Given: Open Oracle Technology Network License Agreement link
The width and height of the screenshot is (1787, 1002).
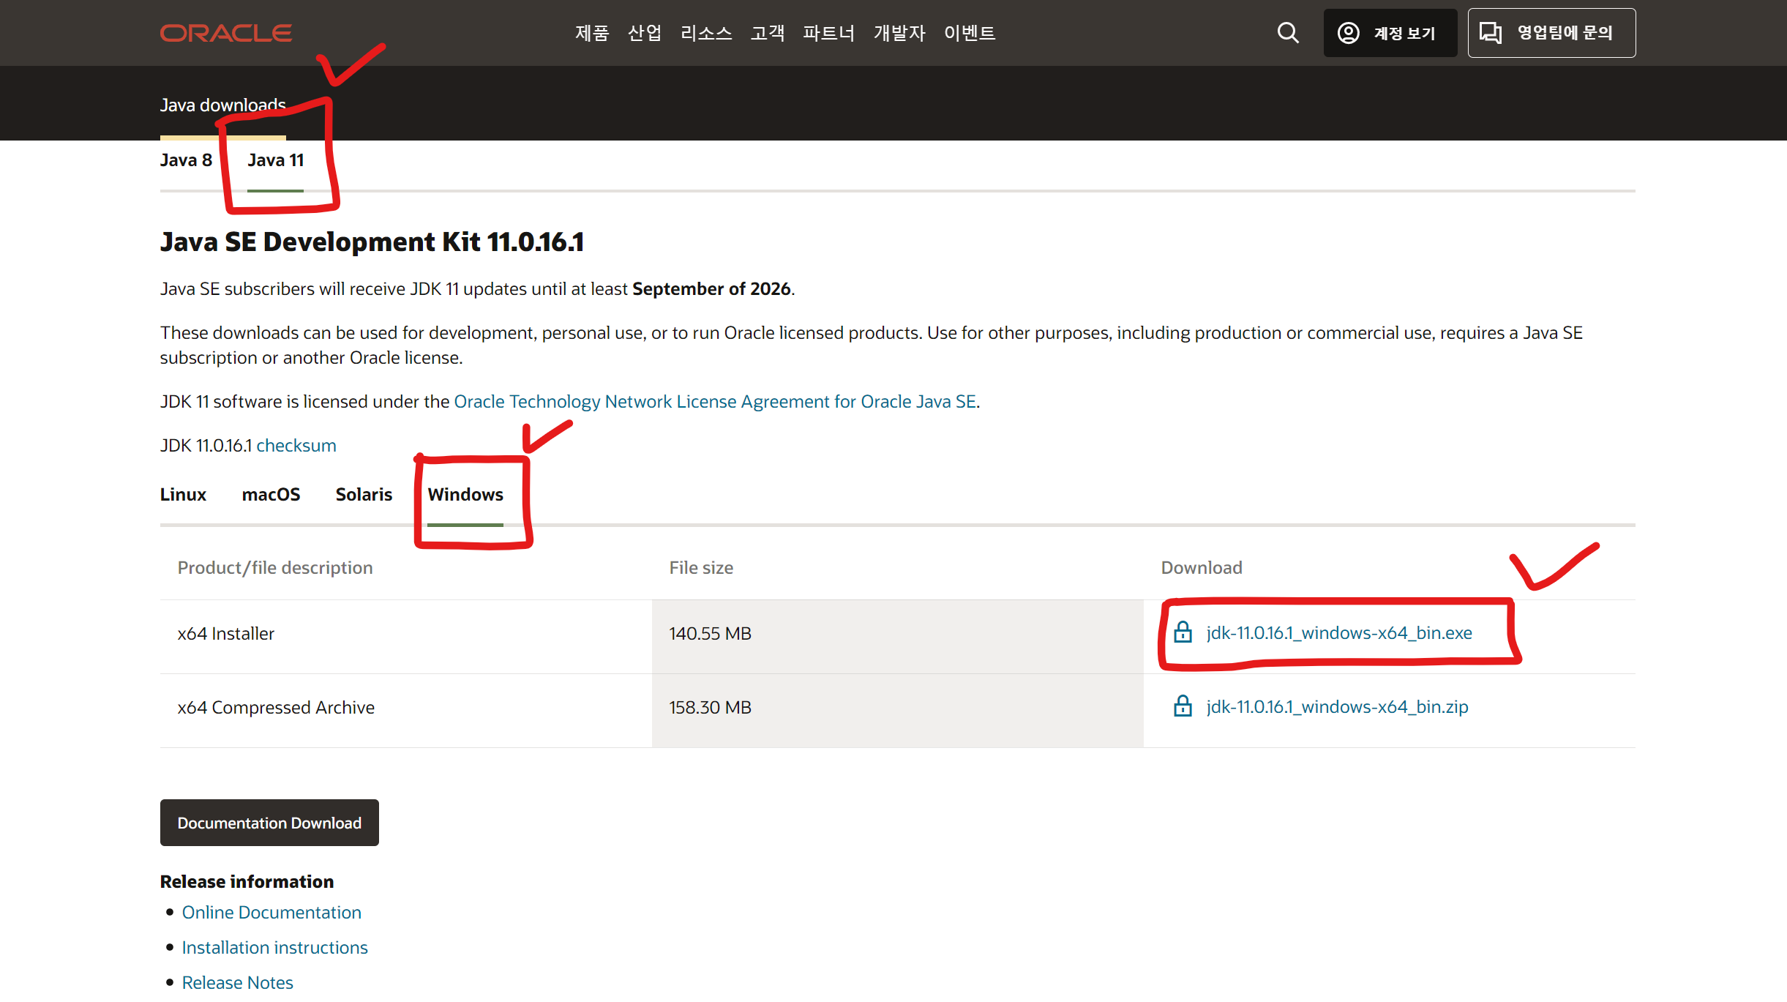Looking at the screenshot, I should tap(715, 402).
